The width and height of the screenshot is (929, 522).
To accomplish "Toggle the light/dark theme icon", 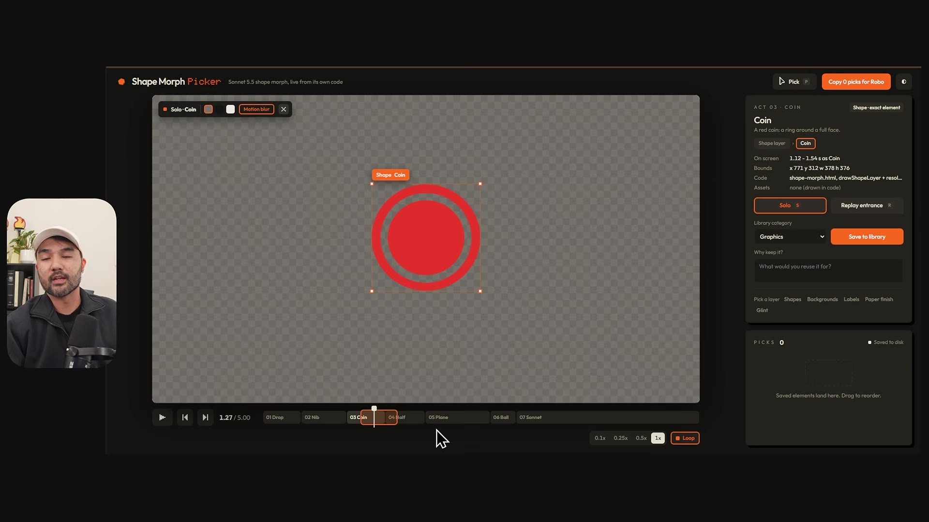I will pos(904,82).
